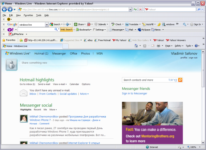Image resolution: width=206 pixels, height=150 pixels.
Task: Expand the Tools dropdown in command bar
Action: tap(189, 46)
